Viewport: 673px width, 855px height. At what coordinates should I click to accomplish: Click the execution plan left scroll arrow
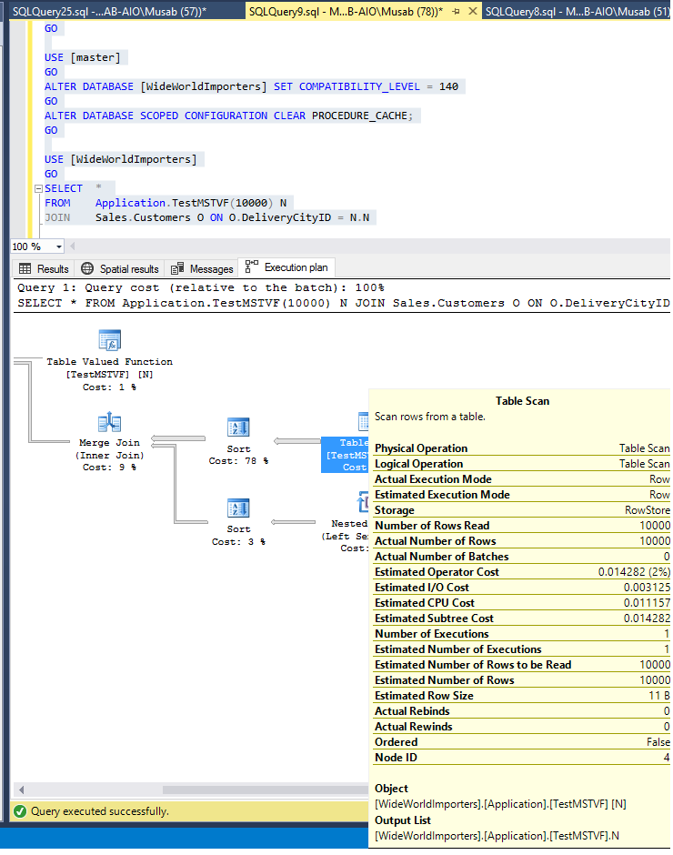(22, 790)
